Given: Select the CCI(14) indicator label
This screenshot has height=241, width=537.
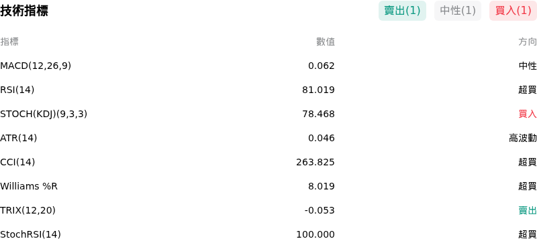Looking at the screenshot, I should (17, 162).
